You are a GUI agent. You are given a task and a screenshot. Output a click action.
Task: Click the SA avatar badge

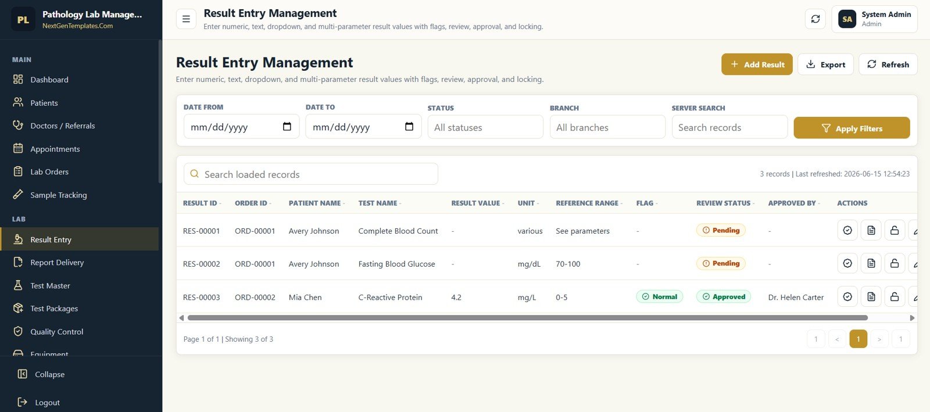[x=847, y=19]
